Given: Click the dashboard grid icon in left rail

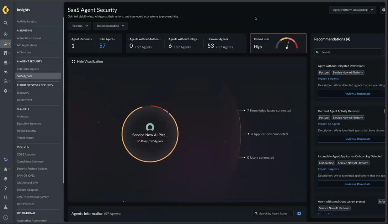Looking at the screenshot, I should [x=5, y=53].
